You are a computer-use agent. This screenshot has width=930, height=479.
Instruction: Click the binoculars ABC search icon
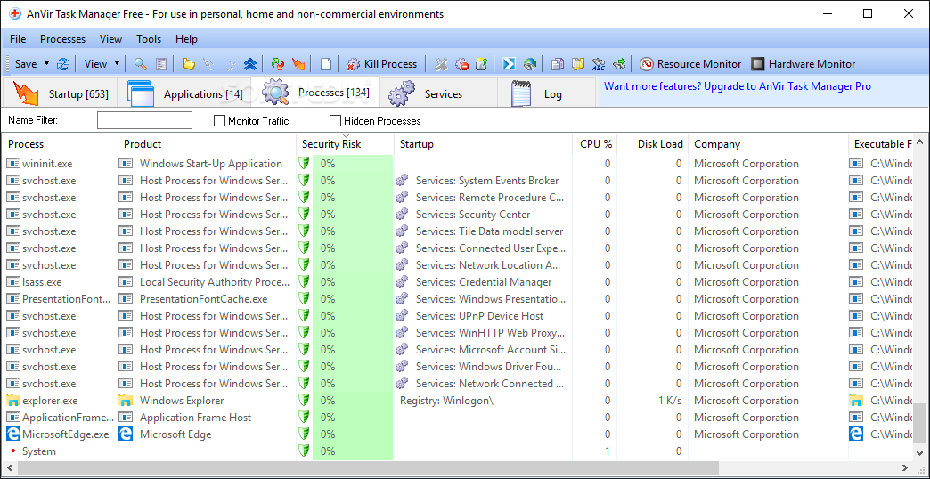pos(599,64)
